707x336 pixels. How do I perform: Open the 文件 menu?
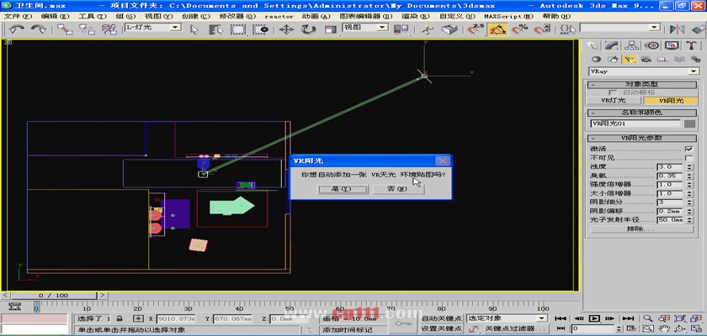click(x=18, y=16)
